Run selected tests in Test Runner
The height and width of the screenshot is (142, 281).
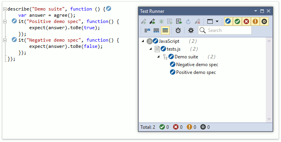tap(143, 22)
